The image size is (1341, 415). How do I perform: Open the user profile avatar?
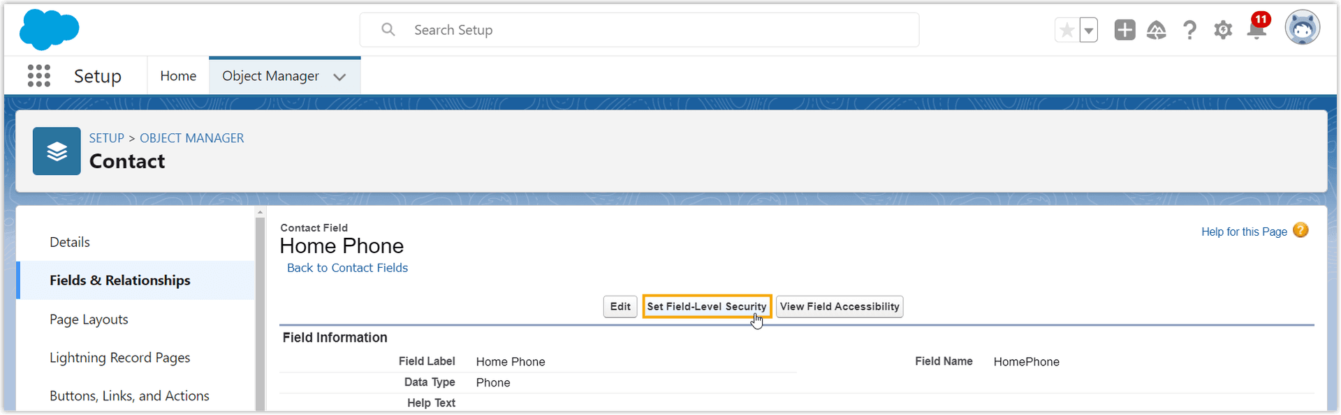(x=1303, y=29)
